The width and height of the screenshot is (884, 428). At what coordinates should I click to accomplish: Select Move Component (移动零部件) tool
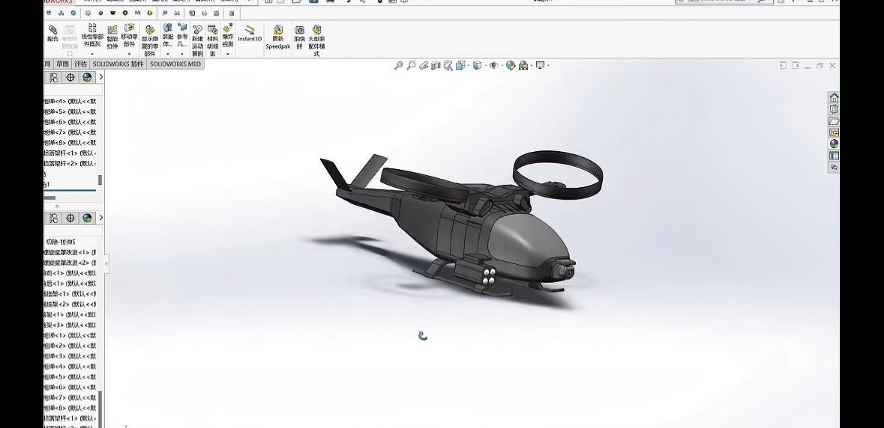click(129, 35)
